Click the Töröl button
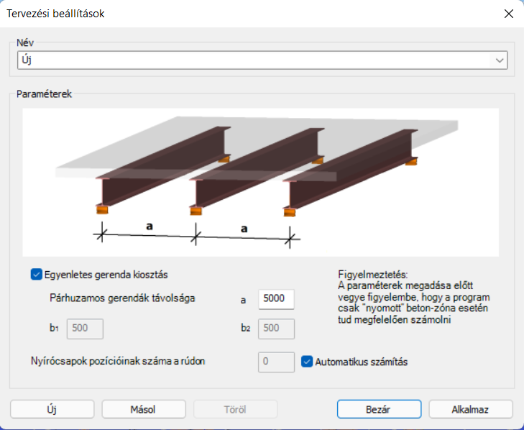Viewport: 524px width, 430px height. (235, 409)
